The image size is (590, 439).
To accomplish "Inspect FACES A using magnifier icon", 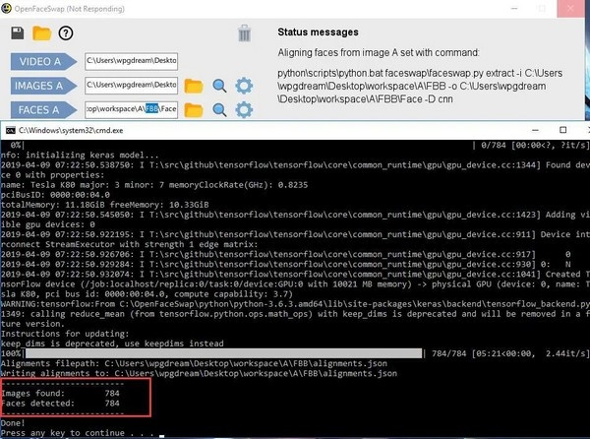I will tap(219, 109).
